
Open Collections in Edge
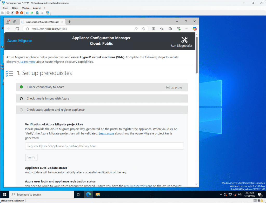170,29
